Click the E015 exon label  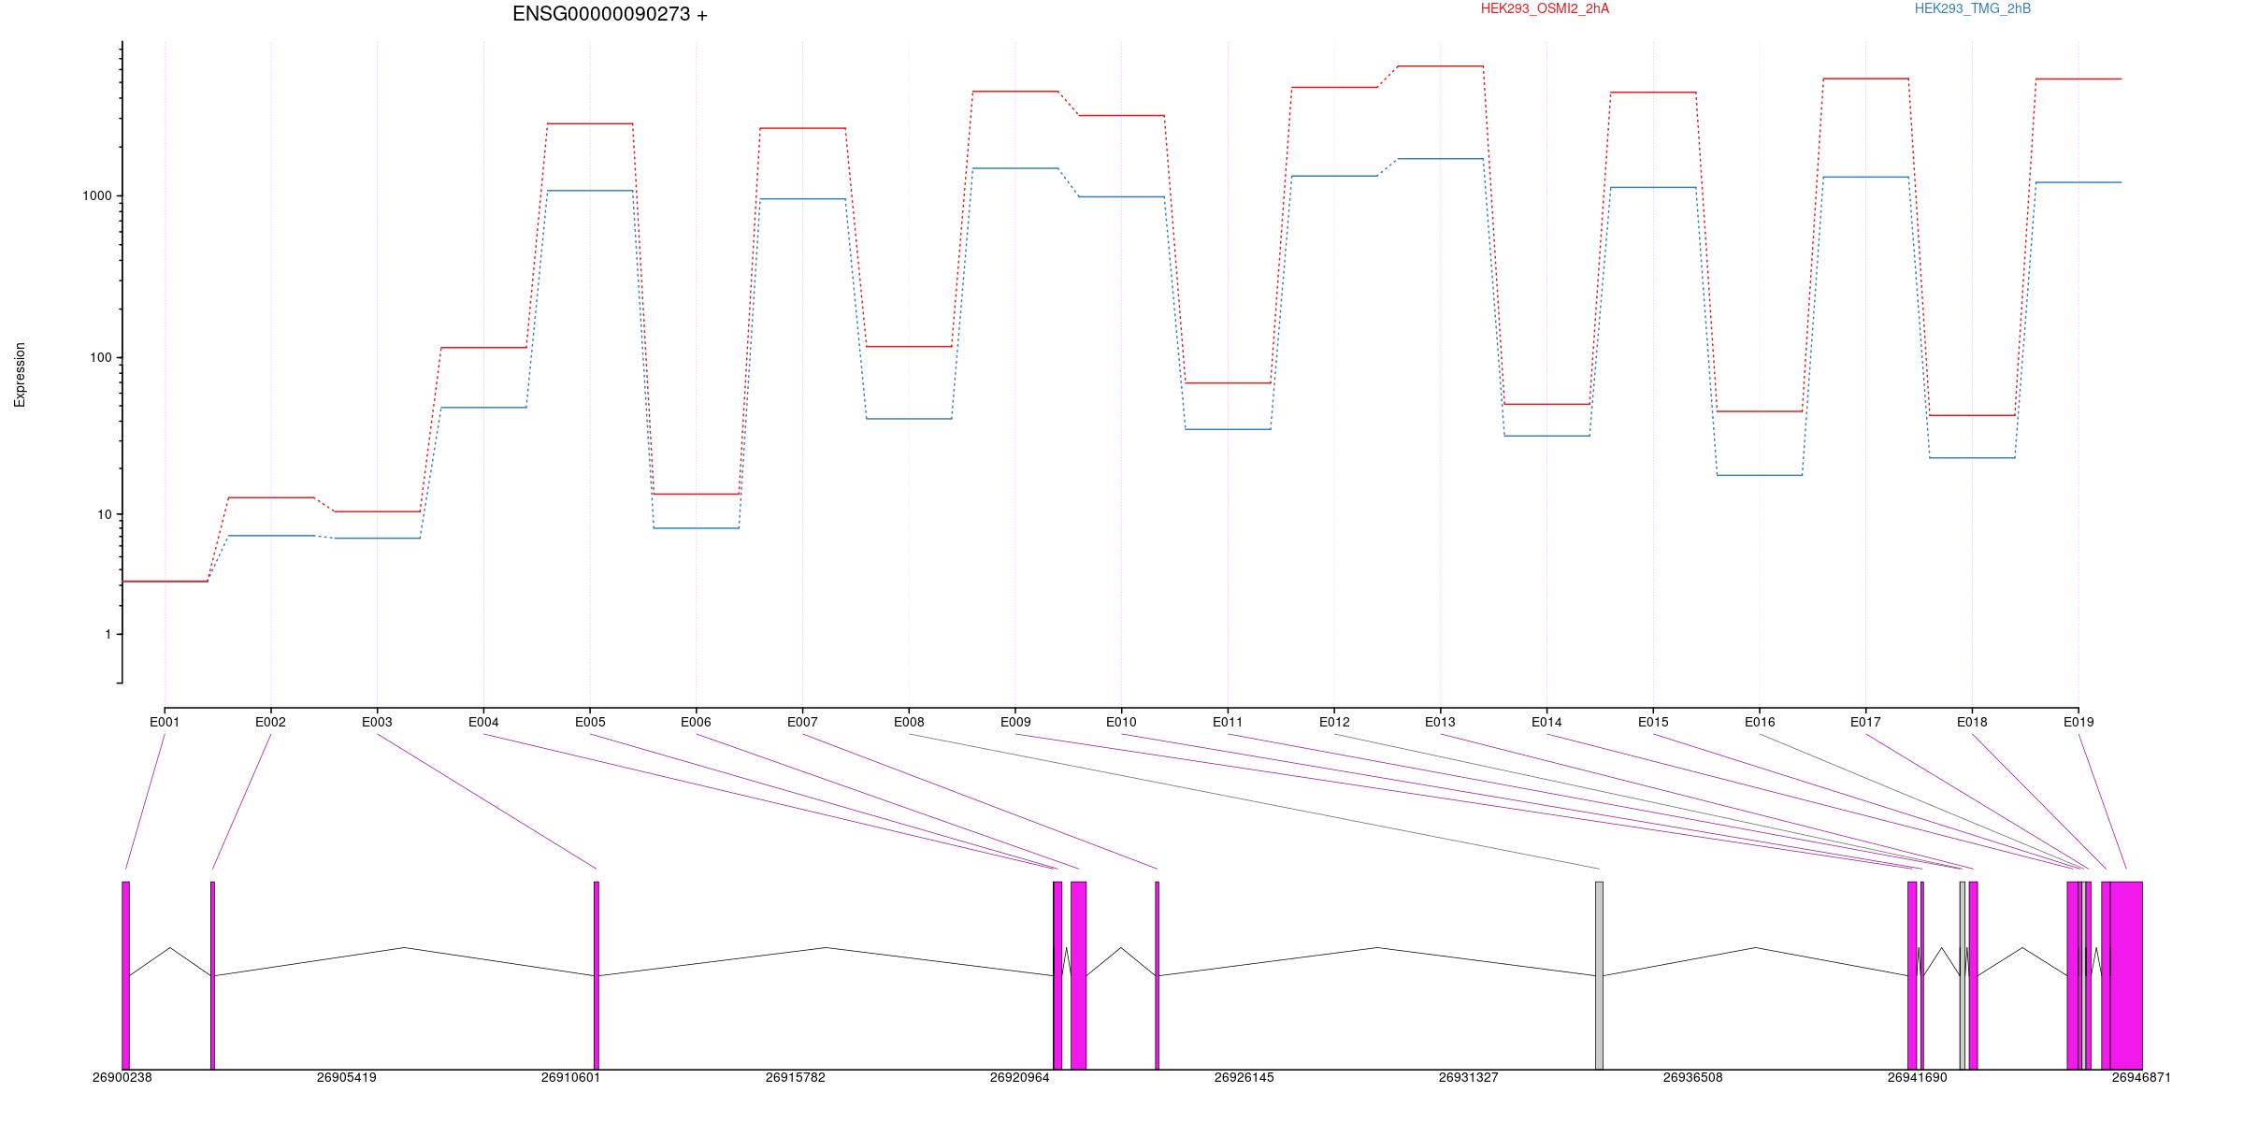[1653, 722]
